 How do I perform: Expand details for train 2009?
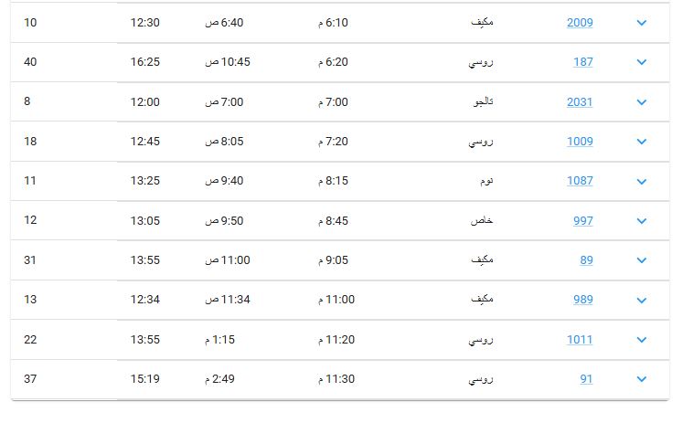641,23
